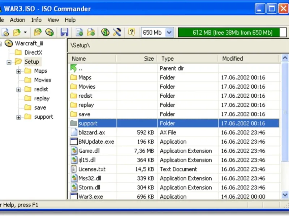This screenshot has width=289, height=217.
Task: Click the '7,36 MB' size cell
Action: coord(144,151)
